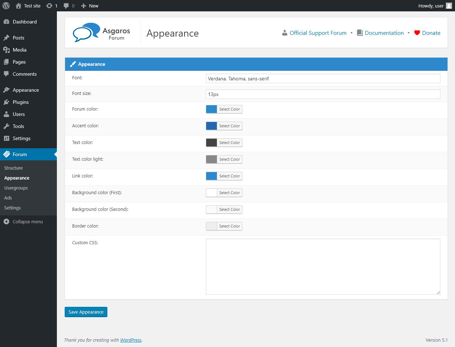This screenshot has height=347, width=455.
Task: Click the user avatar next to Howdy
Action: pos(449,6)
